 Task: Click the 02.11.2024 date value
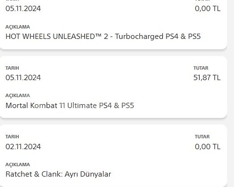23,146
